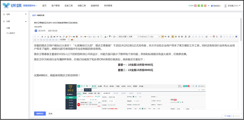Expand the 任务 sidebar section

click(x=26, y=14)
